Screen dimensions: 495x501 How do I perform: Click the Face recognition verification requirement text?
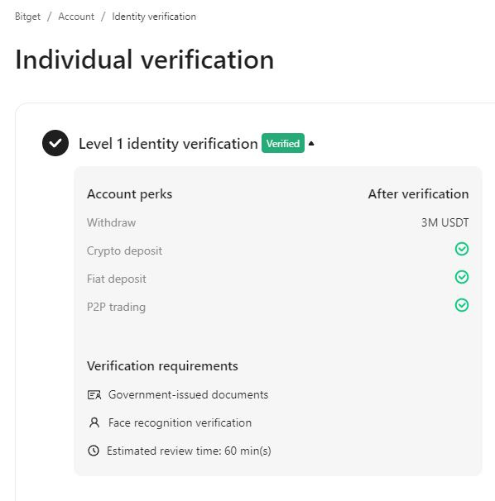[180, 422]
